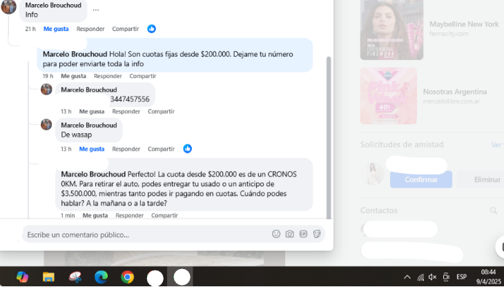The height and width of the screenshot is (287, 504).
Task: Open the GIF picker in comment box
Action: coord(303,234)
